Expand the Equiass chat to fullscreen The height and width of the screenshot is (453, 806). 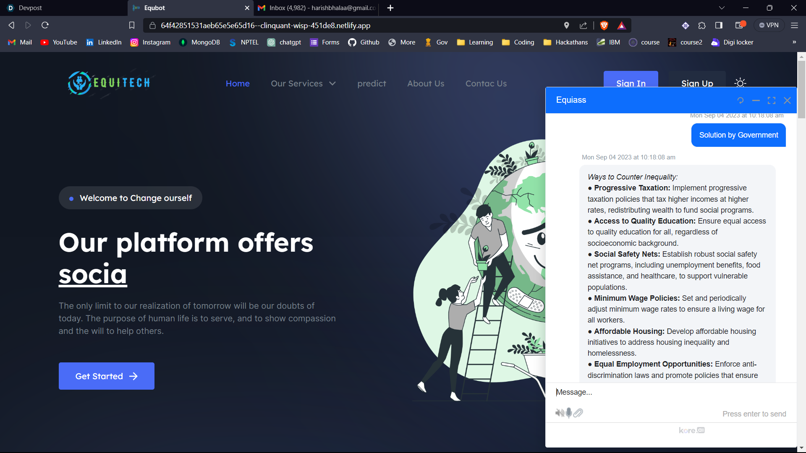pyautogui.click(x=772, y=101)
